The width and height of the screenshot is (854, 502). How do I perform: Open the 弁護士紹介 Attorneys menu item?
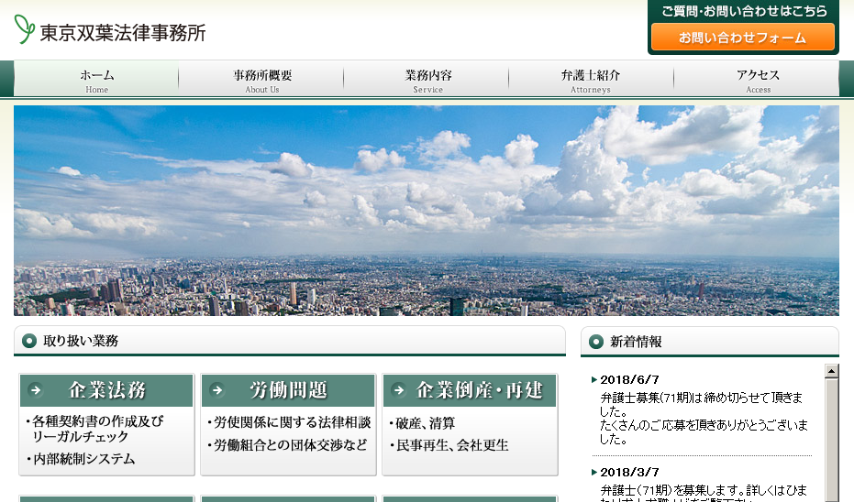coord(591,80)
